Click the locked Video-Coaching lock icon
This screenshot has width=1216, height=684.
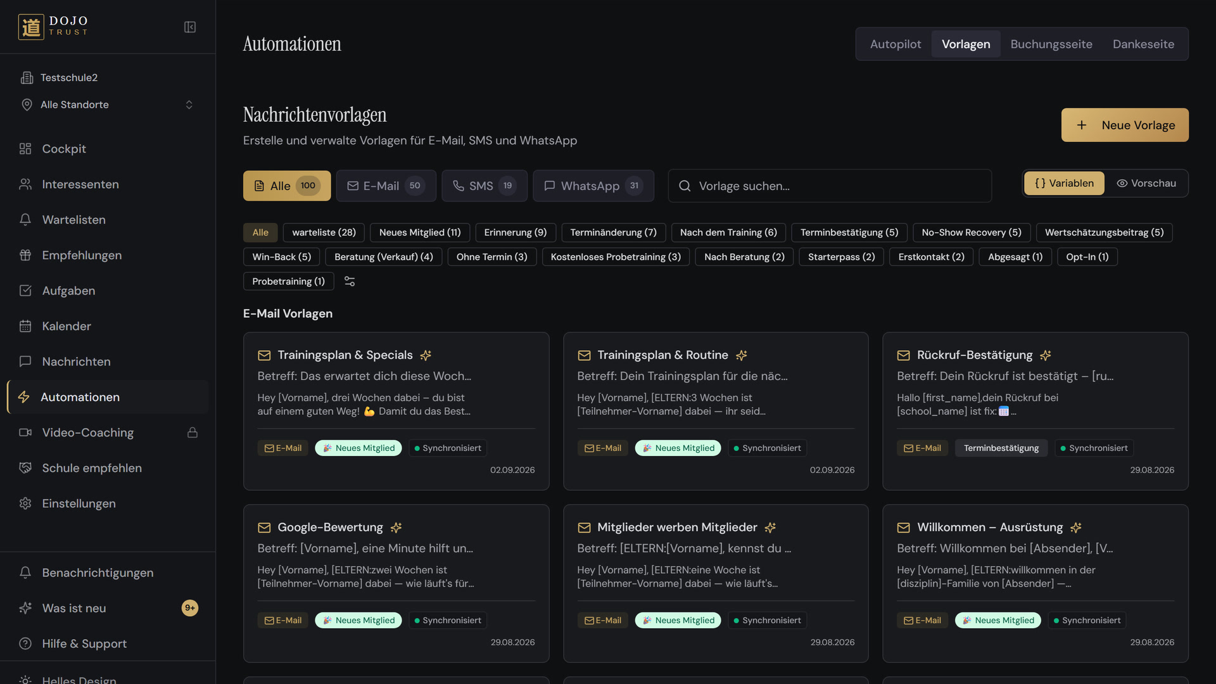[x=193, y=433]
